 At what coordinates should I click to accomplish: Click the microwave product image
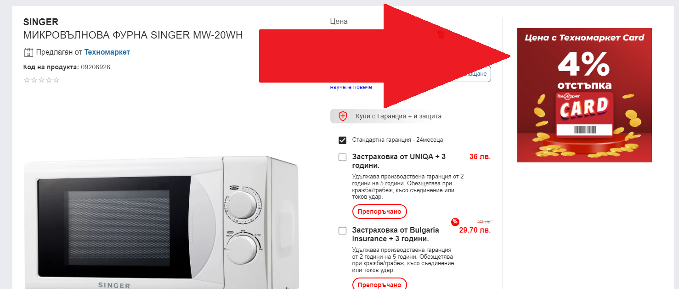[161, 222]
